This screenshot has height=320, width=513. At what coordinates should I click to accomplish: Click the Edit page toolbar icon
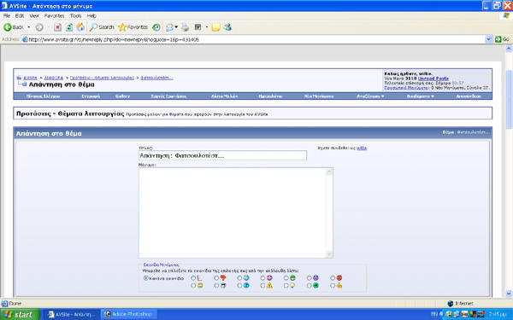click(198, 27)
